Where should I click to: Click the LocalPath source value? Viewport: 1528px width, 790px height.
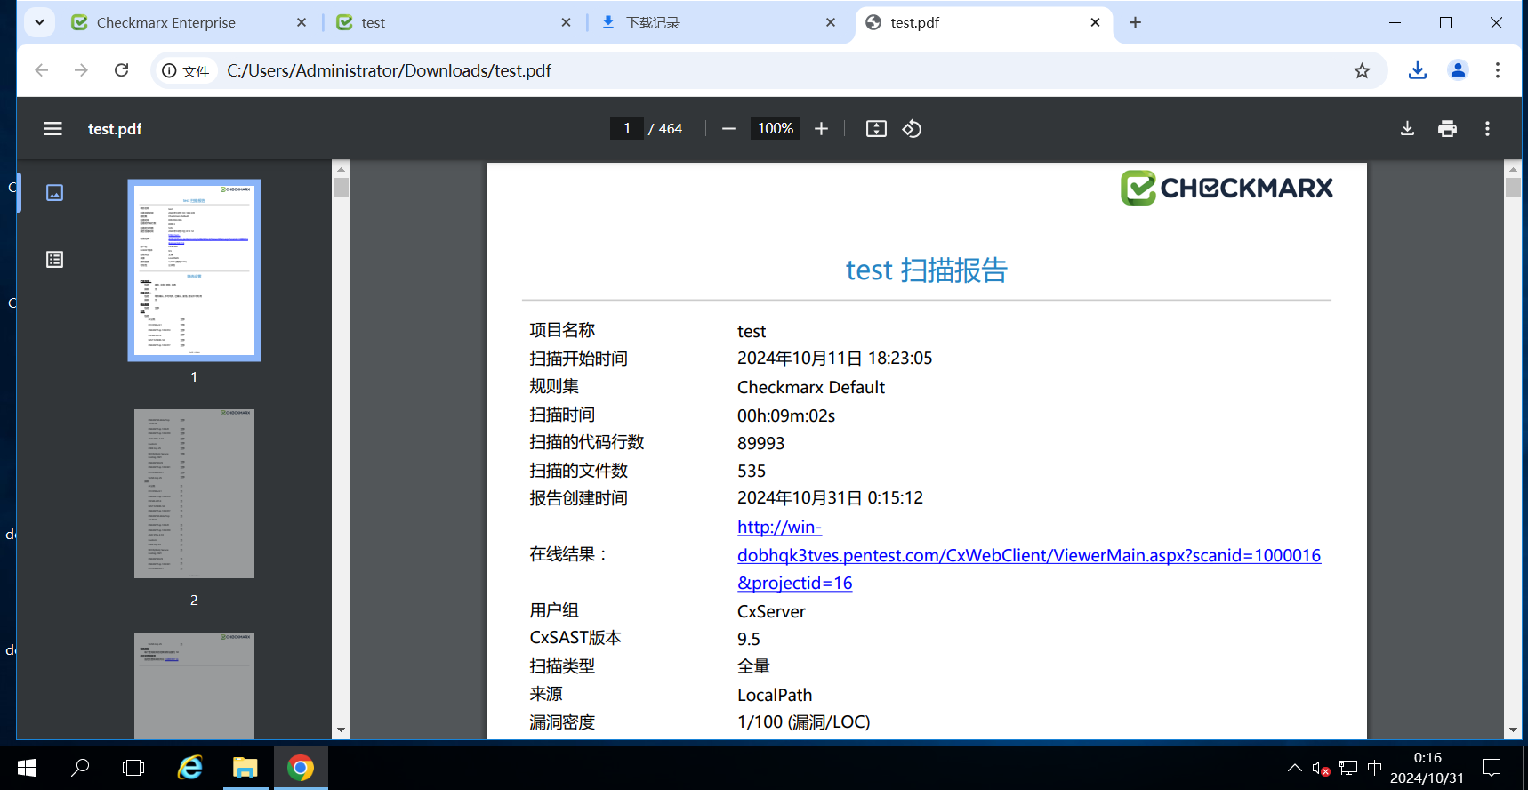coord(775,695)
